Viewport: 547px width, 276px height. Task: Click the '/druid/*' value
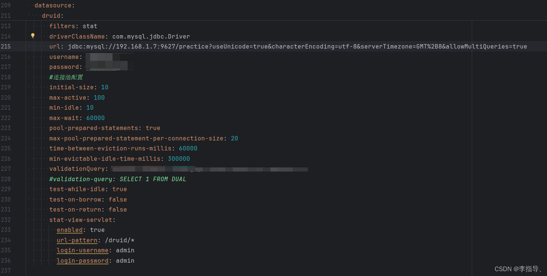120,240
